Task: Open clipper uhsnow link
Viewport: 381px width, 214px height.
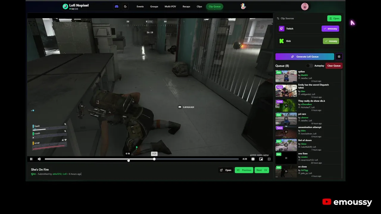Action: tap(304, 118)
